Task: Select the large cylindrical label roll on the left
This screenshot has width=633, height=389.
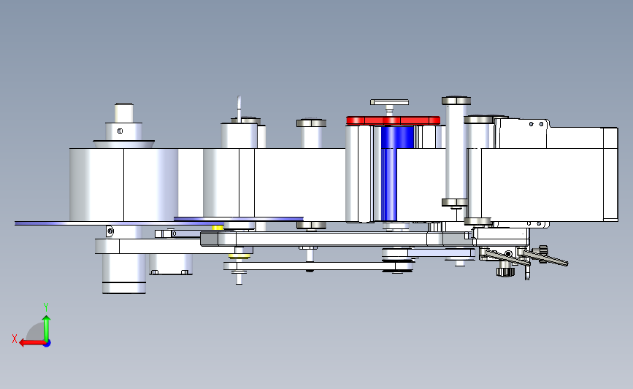Action: click(123, 185)
